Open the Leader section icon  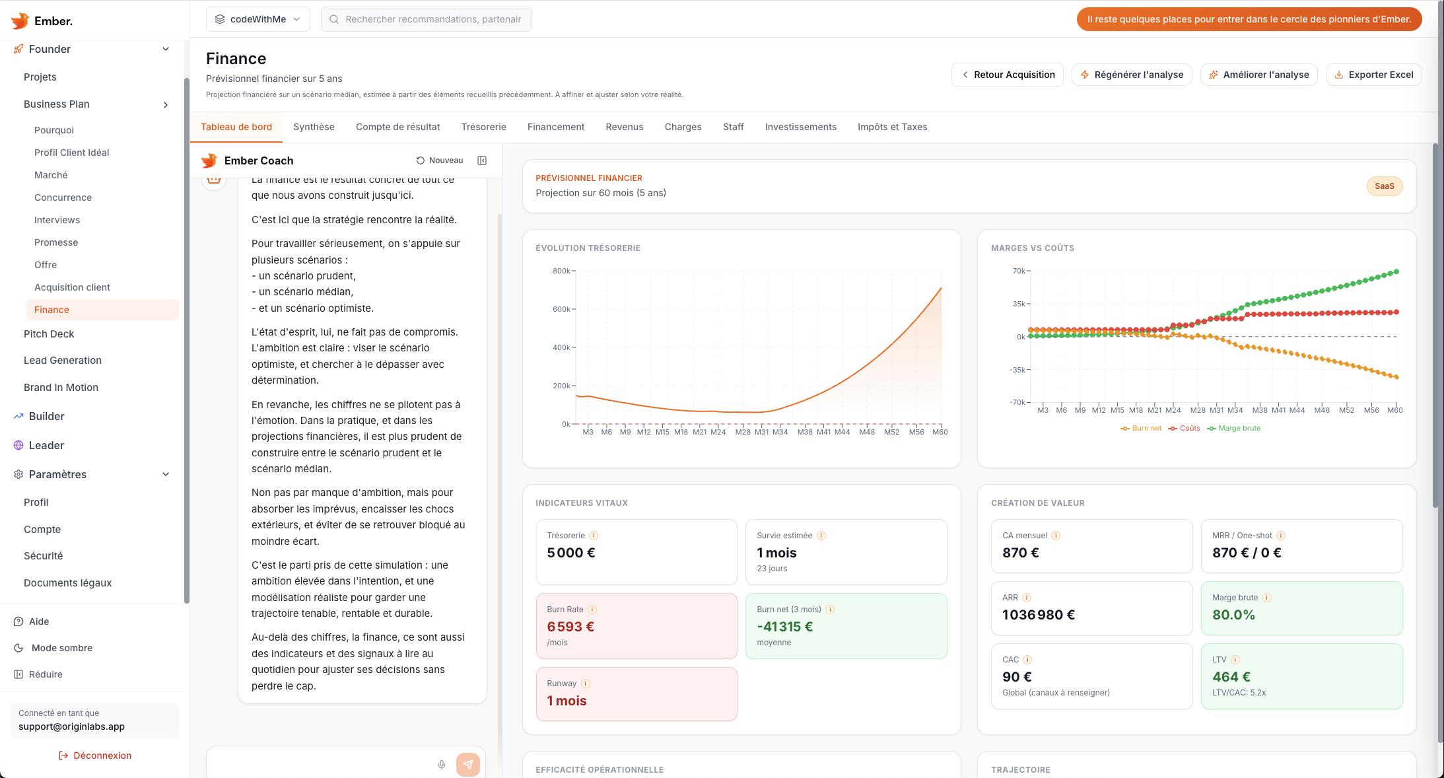pyautogui.click(x=17, y=445)
